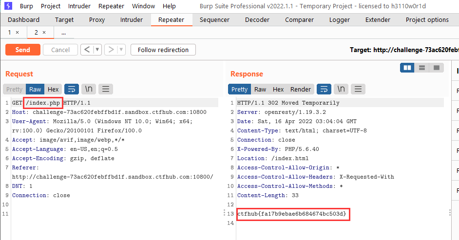Switch to the Comparer tab

coord(299,19)
